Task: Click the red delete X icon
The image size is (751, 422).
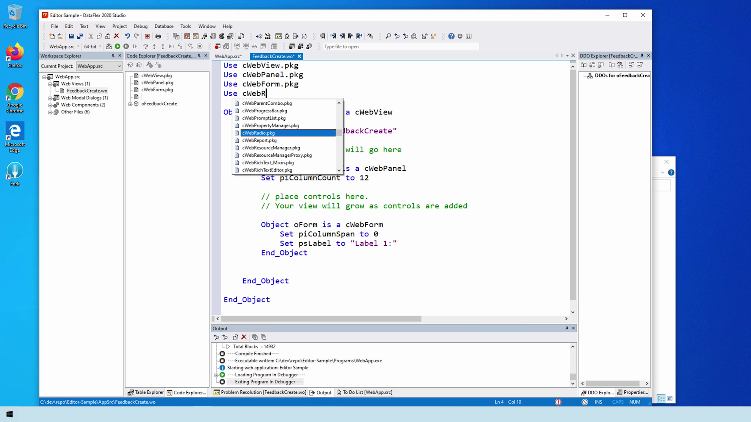Action: pyautogui.click(x=116, y=36)
